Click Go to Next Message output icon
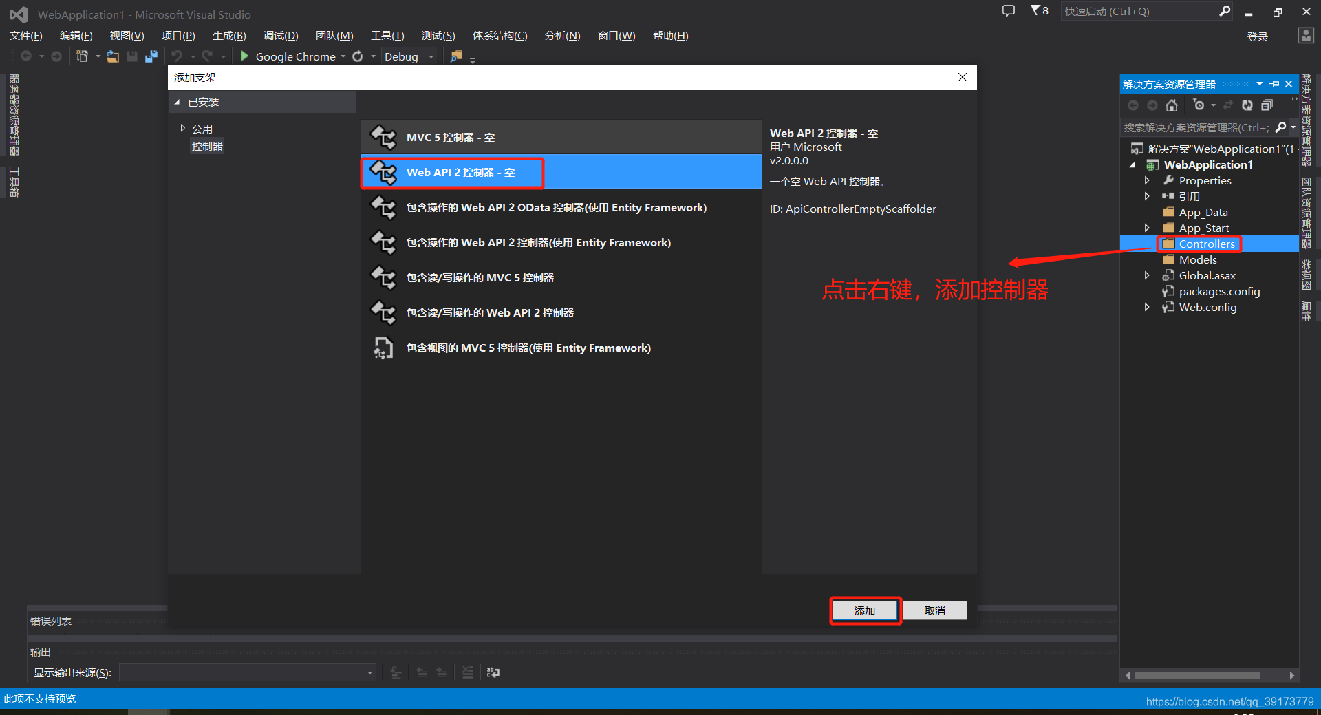 [441, 672]
